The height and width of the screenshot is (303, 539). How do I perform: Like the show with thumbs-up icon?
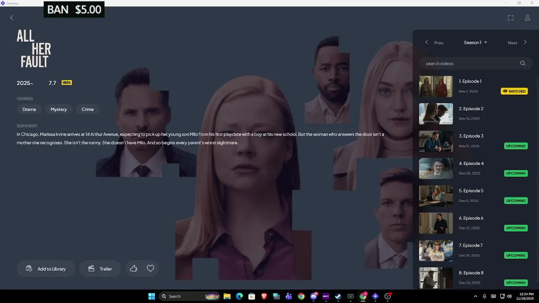[x=133, y=268]
